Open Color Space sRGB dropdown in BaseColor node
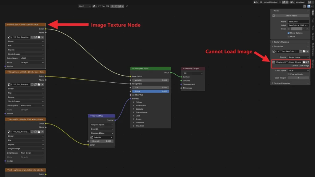This screenshot has height=177, width=315. click(32, 58)
